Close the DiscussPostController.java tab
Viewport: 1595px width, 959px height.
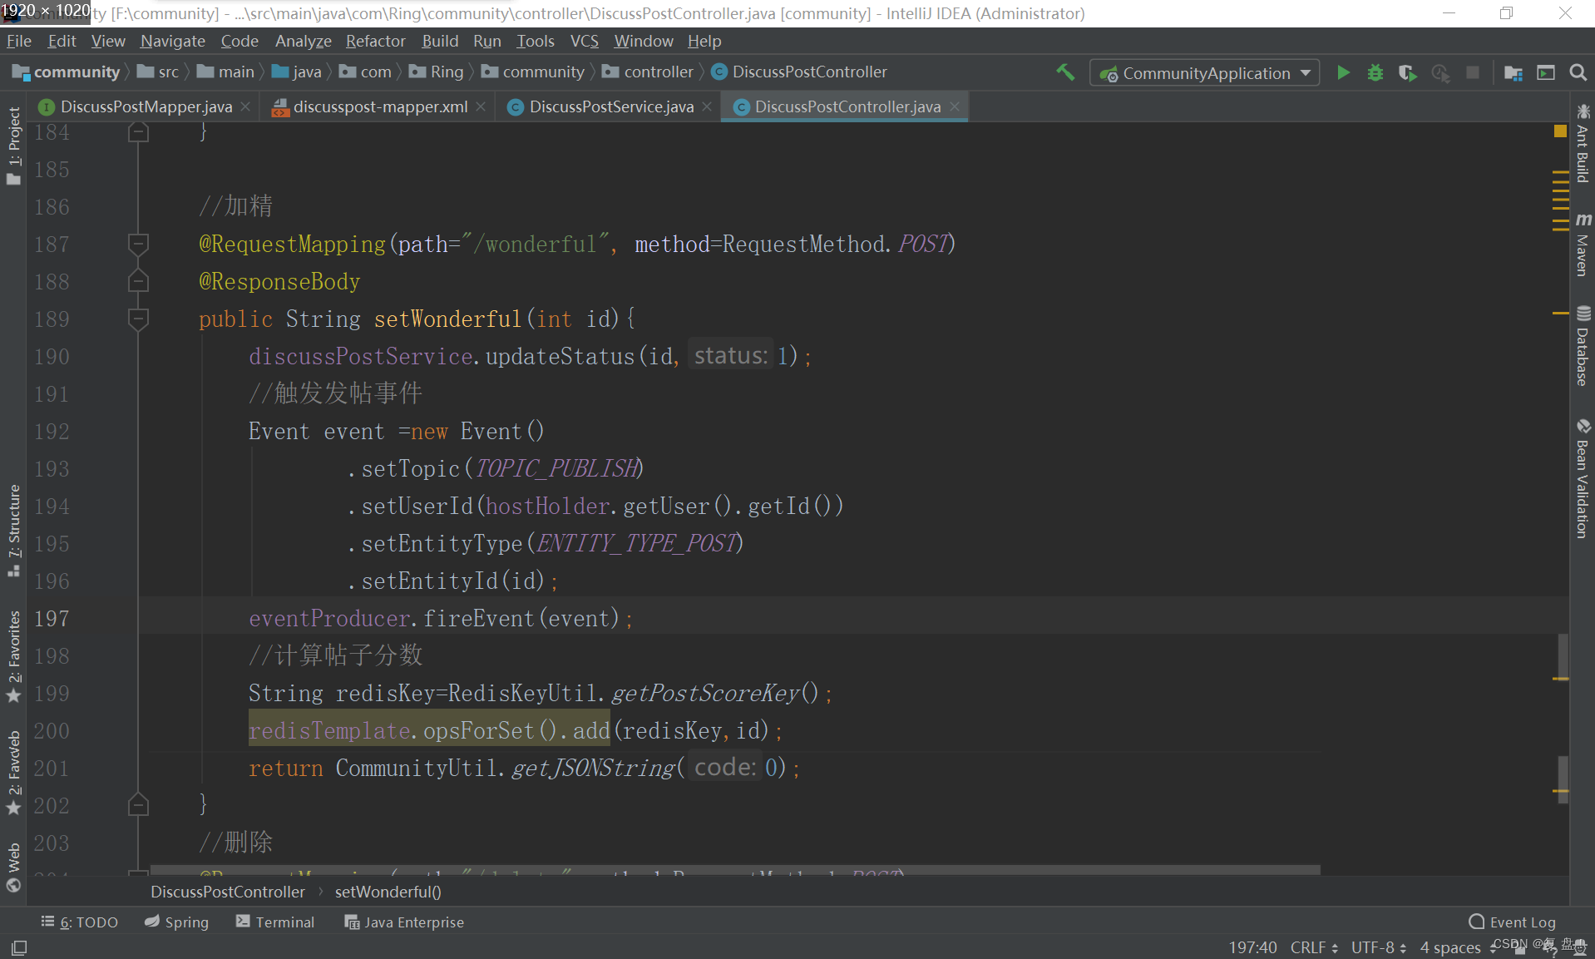pyautogui.click(x=955, y=106)
